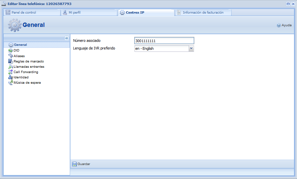The image size is (297, 179).
Task: Click the Guardar floppy disk icon
Action: click(74, 164)
